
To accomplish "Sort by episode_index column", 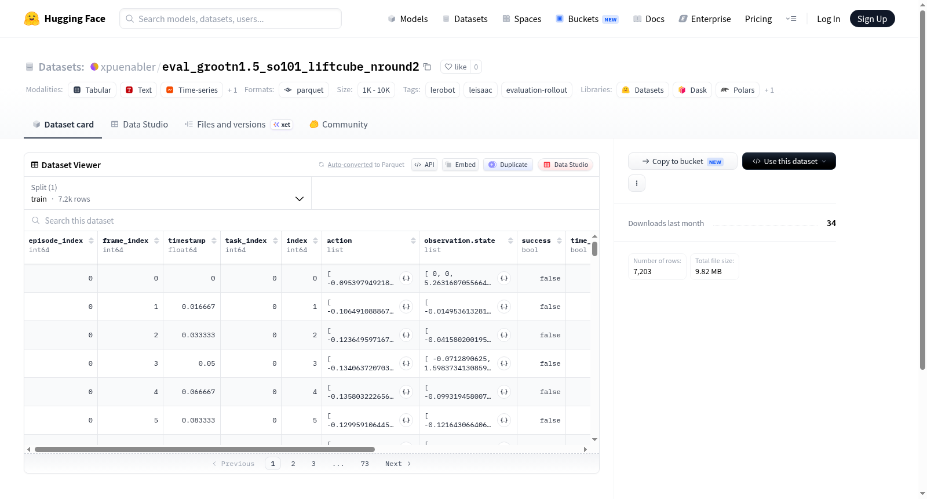I will click(91, 241).
